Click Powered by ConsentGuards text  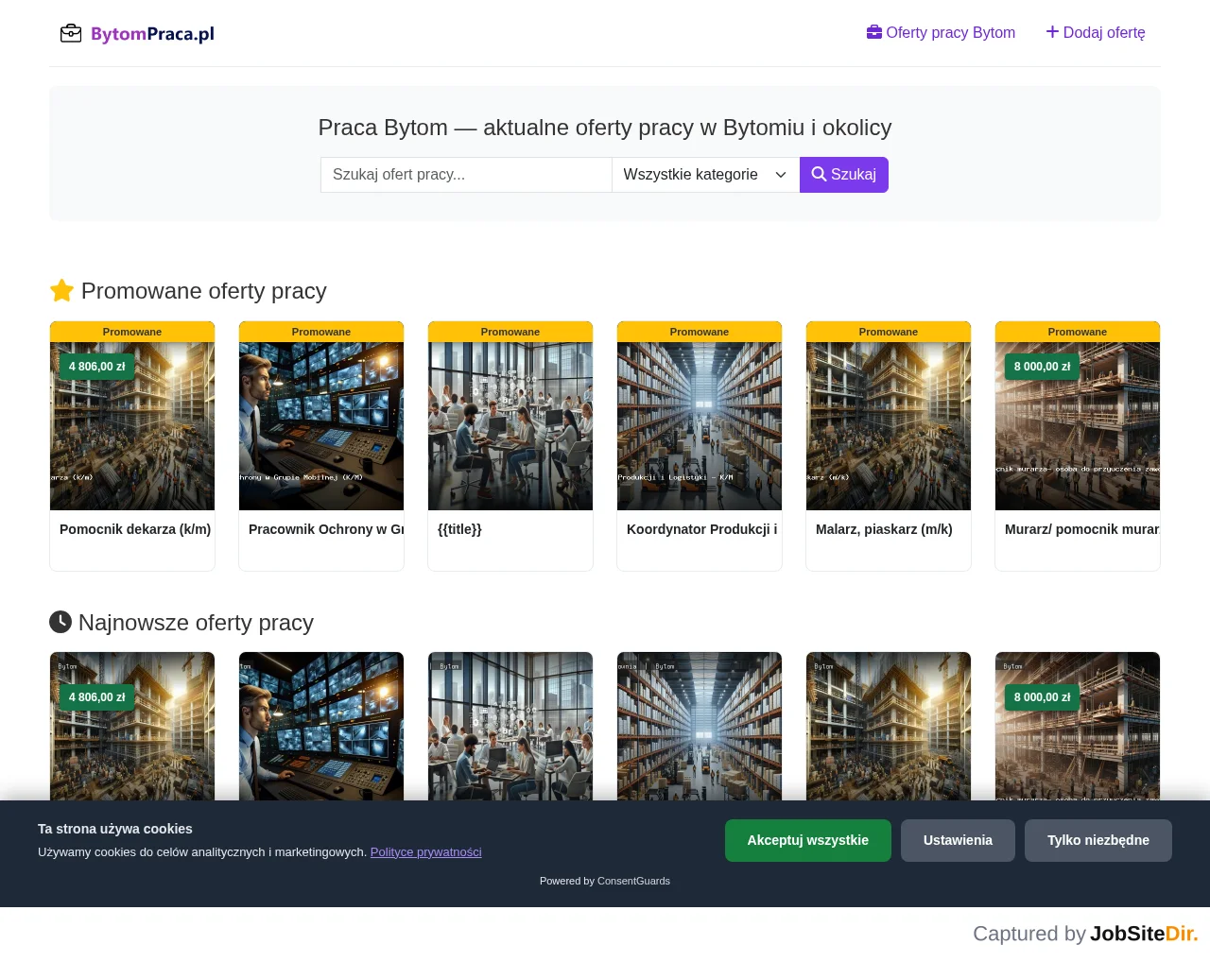(605, 881)
